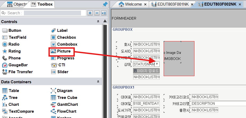Choose the Rating control
The image size is (246, 118).
[11, 51]
